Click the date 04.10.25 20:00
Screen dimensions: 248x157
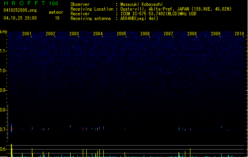tap(20, 18)
